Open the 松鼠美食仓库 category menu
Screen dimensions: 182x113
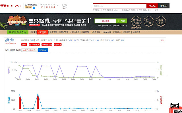coord(18,32)
